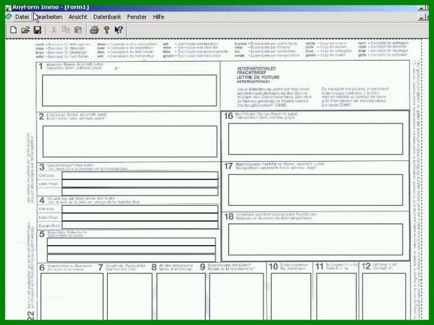Click the third documents line in box 5
The image size is (434, 325).
pyautogui.click(x=131, y=258)
